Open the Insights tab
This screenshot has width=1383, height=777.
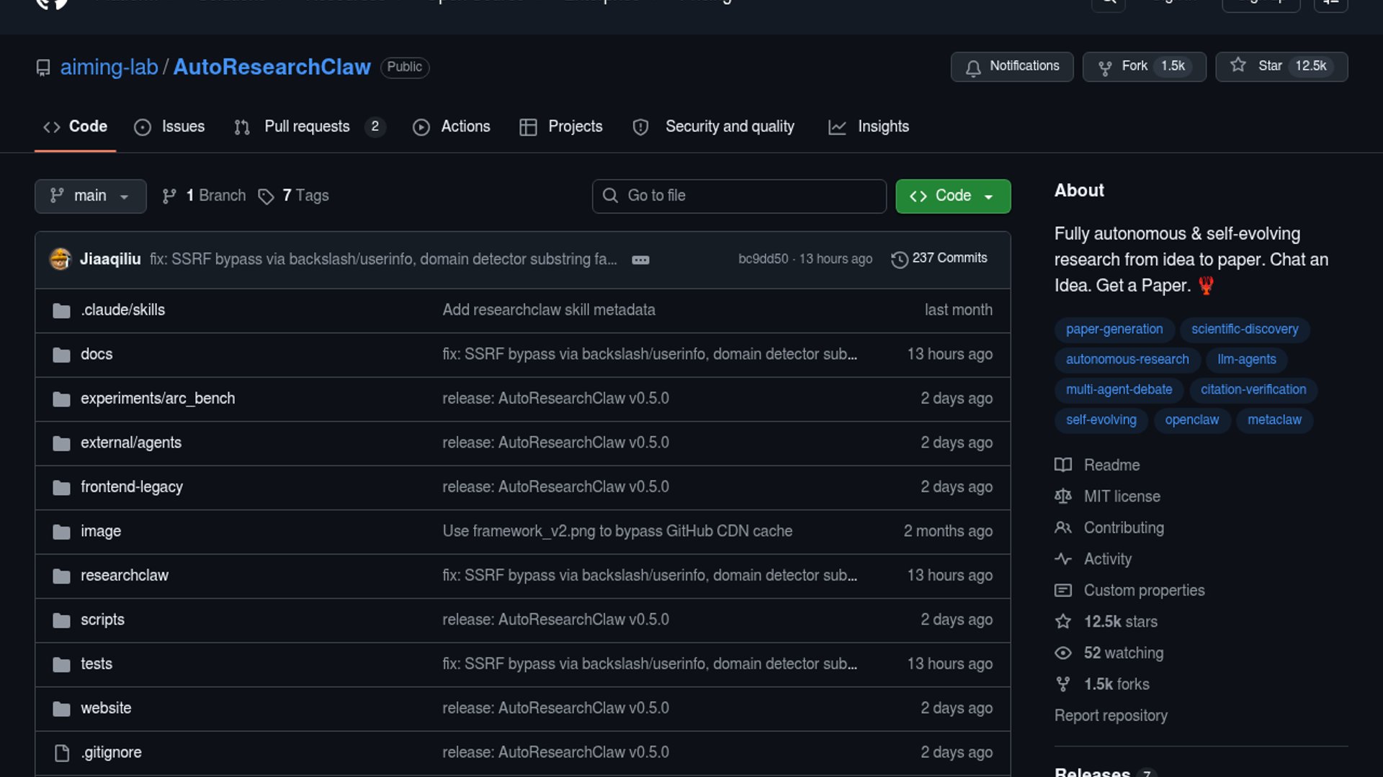pos(869,127)
